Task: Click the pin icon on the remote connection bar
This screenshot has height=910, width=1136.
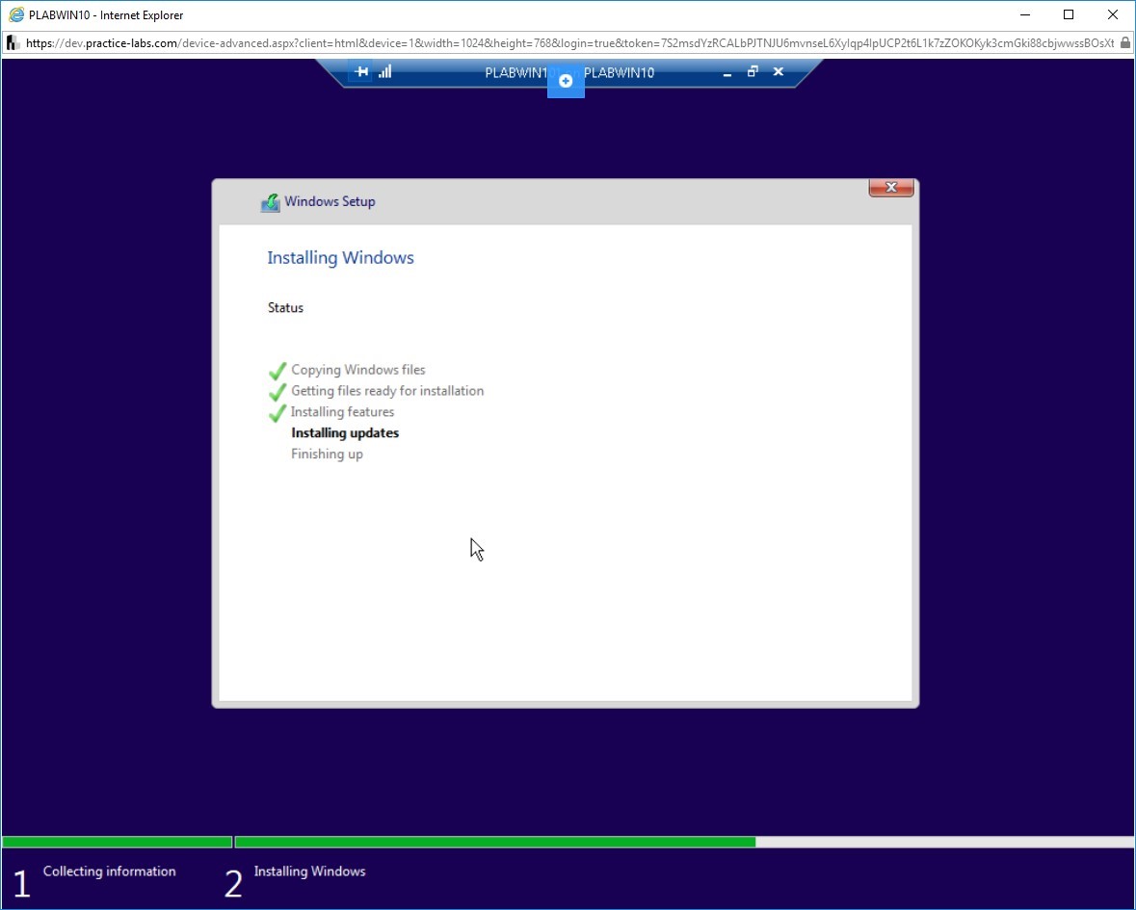Action: pyautogui.click(x=360, y=71)
